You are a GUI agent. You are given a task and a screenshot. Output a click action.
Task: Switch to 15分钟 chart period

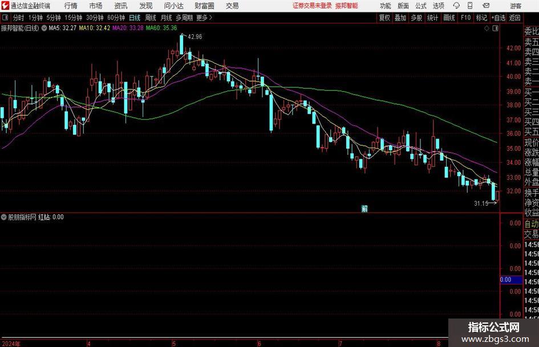pos(73,18)
